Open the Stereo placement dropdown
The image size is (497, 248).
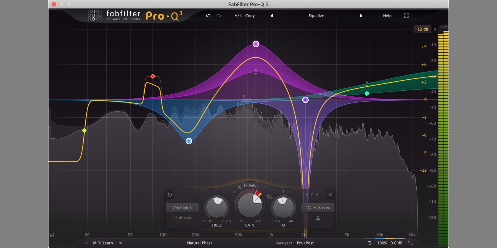pos(318,208)
